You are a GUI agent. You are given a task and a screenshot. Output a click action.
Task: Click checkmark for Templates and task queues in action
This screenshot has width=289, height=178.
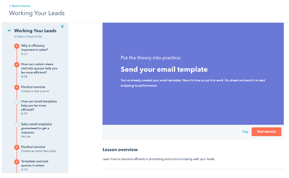[17, 161]
